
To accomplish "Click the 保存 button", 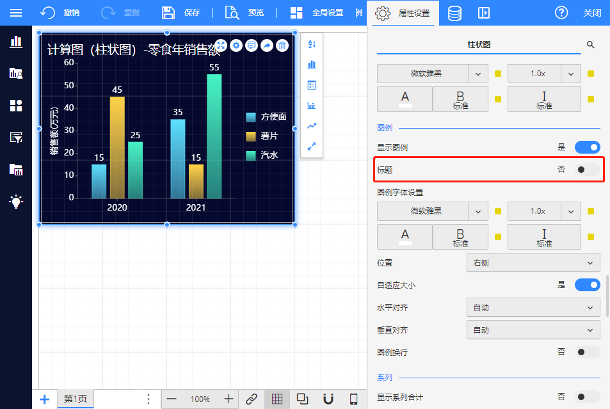I will 181,13.
